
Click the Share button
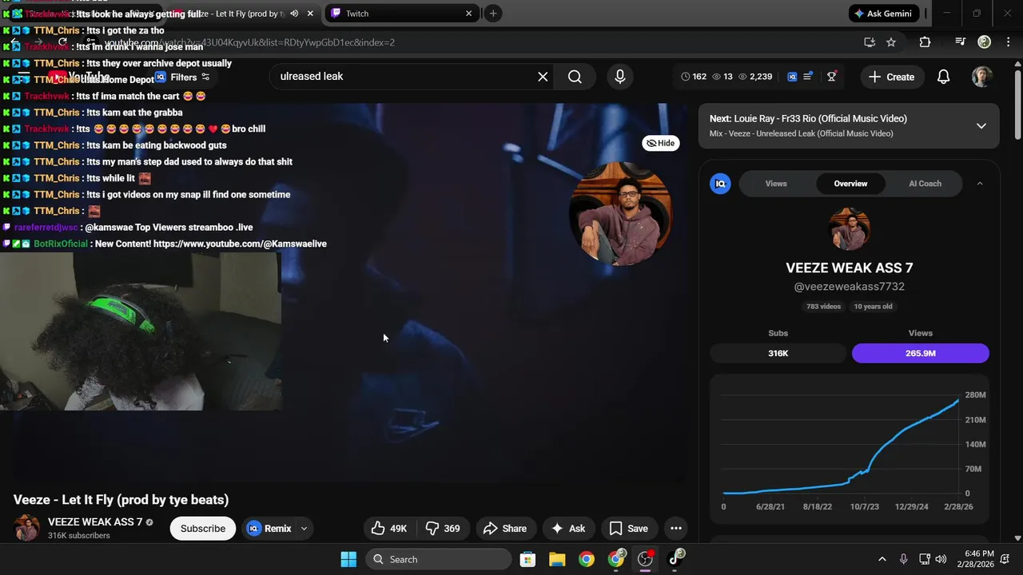click(x=505, y=529)
